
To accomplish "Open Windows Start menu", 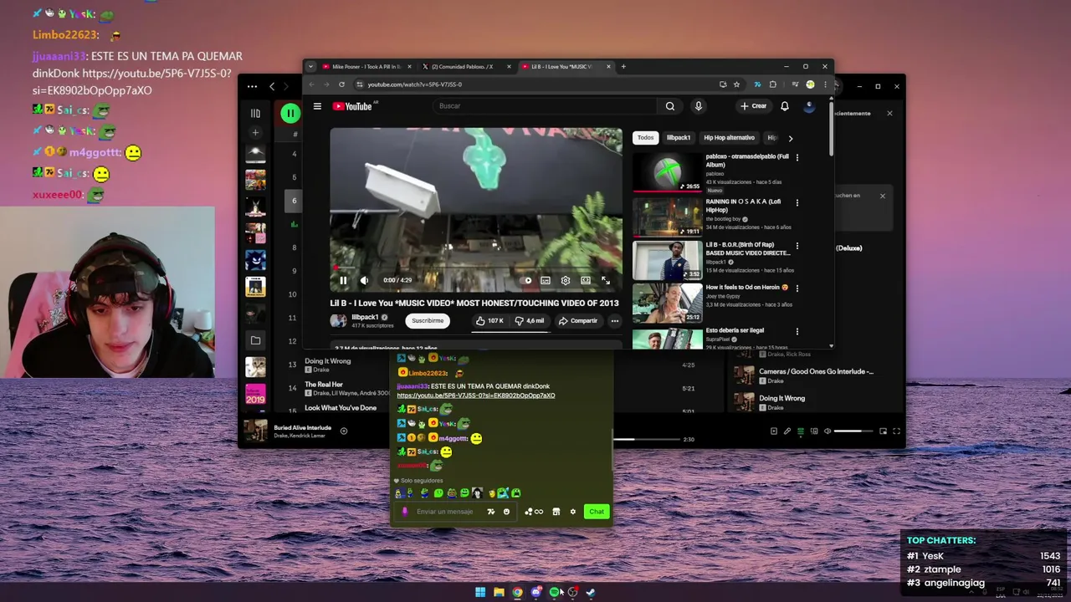I will 480,592.
